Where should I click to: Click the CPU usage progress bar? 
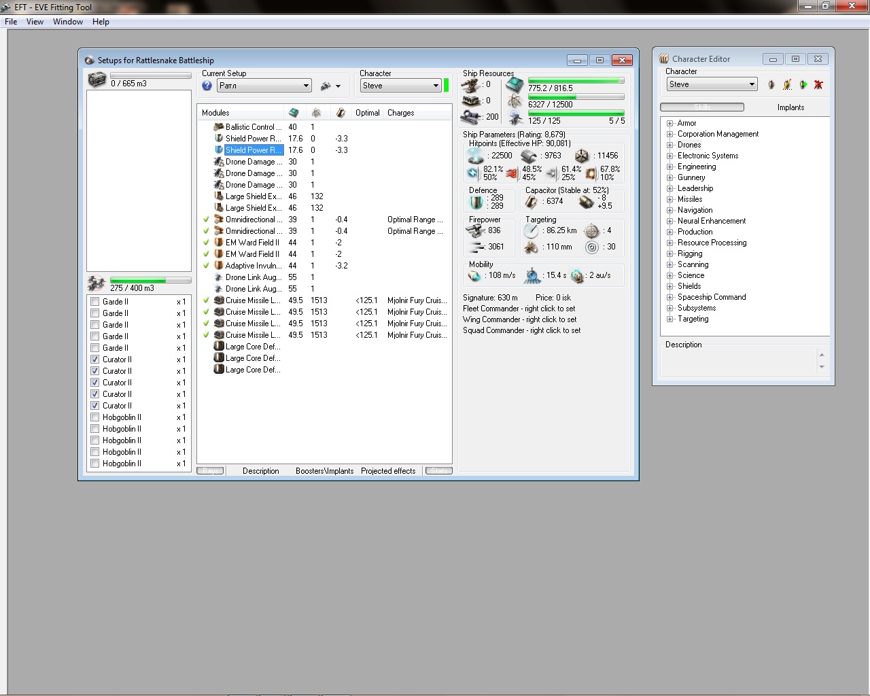coord(576,80)
